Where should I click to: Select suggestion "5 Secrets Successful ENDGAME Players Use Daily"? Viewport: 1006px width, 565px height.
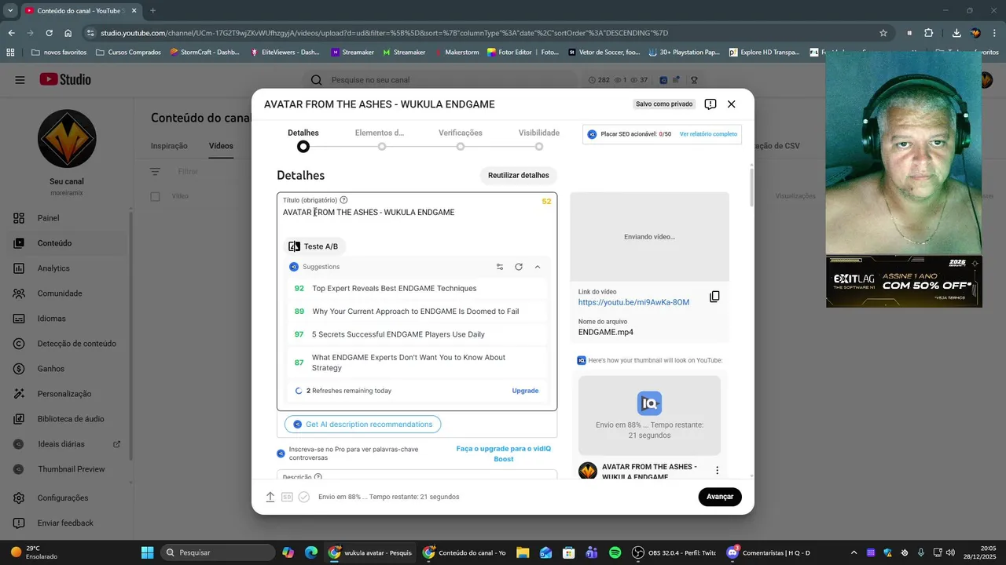pos(417,334)
